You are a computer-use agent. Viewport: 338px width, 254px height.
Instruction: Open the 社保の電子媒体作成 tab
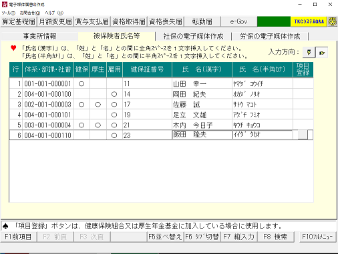[193, 36]
